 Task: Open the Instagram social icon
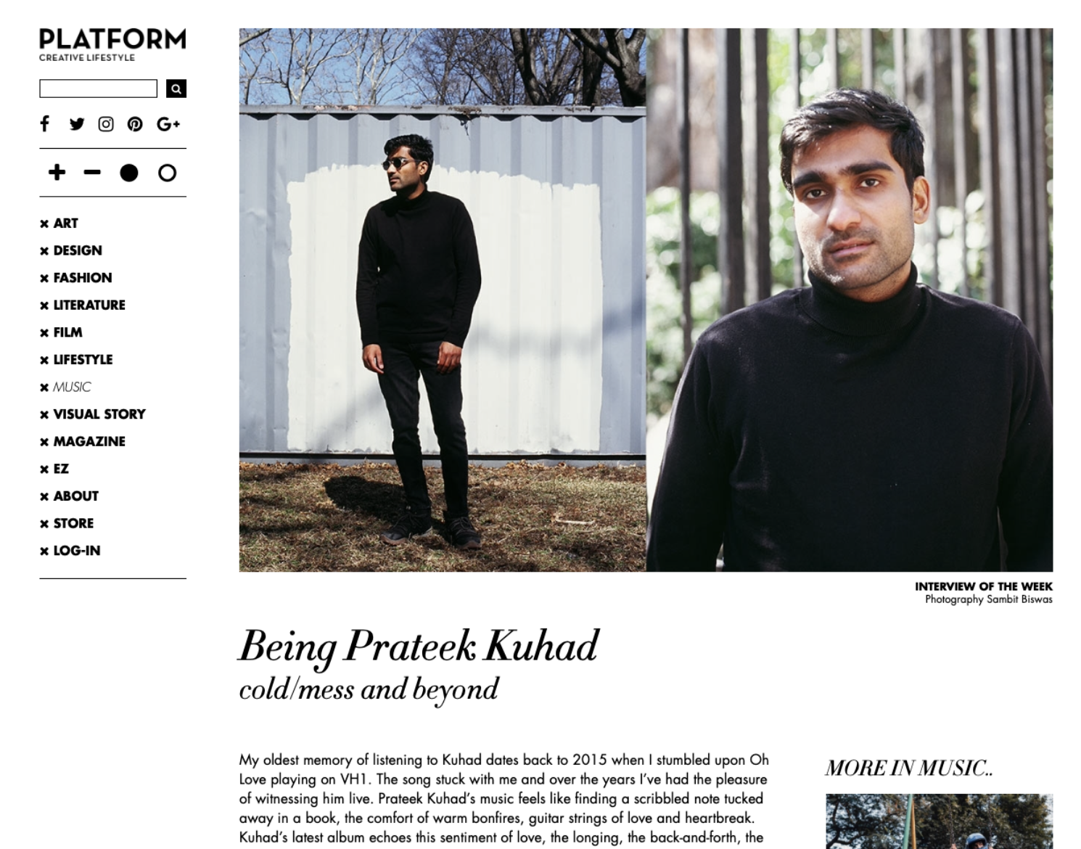point(106,124)
